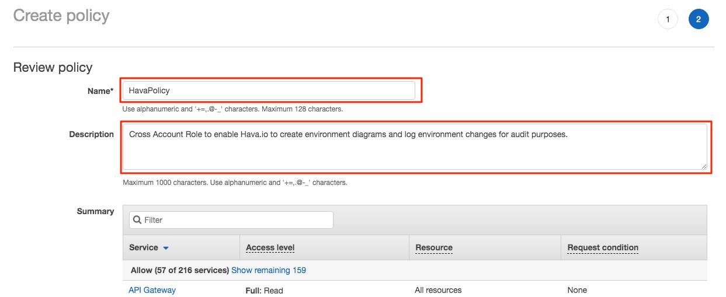Click the magnifier icon in Filter box
Viewport: 726px width, 297px height.
[137, 220]
